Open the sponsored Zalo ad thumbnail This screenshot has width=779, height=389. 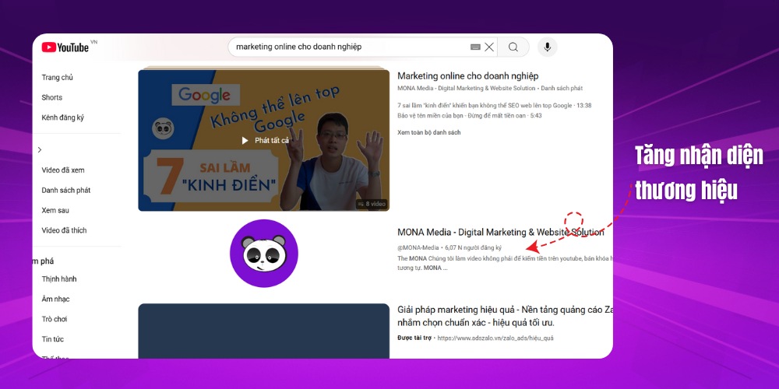pyautogui.click(x=264, y=331)
